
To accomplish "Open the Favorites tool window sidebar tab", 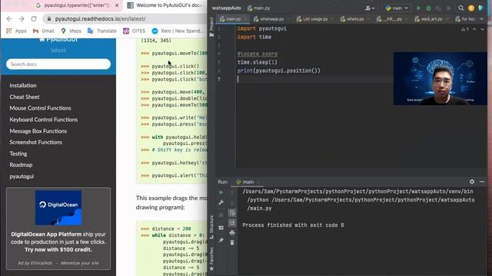I will click(211, 259).
